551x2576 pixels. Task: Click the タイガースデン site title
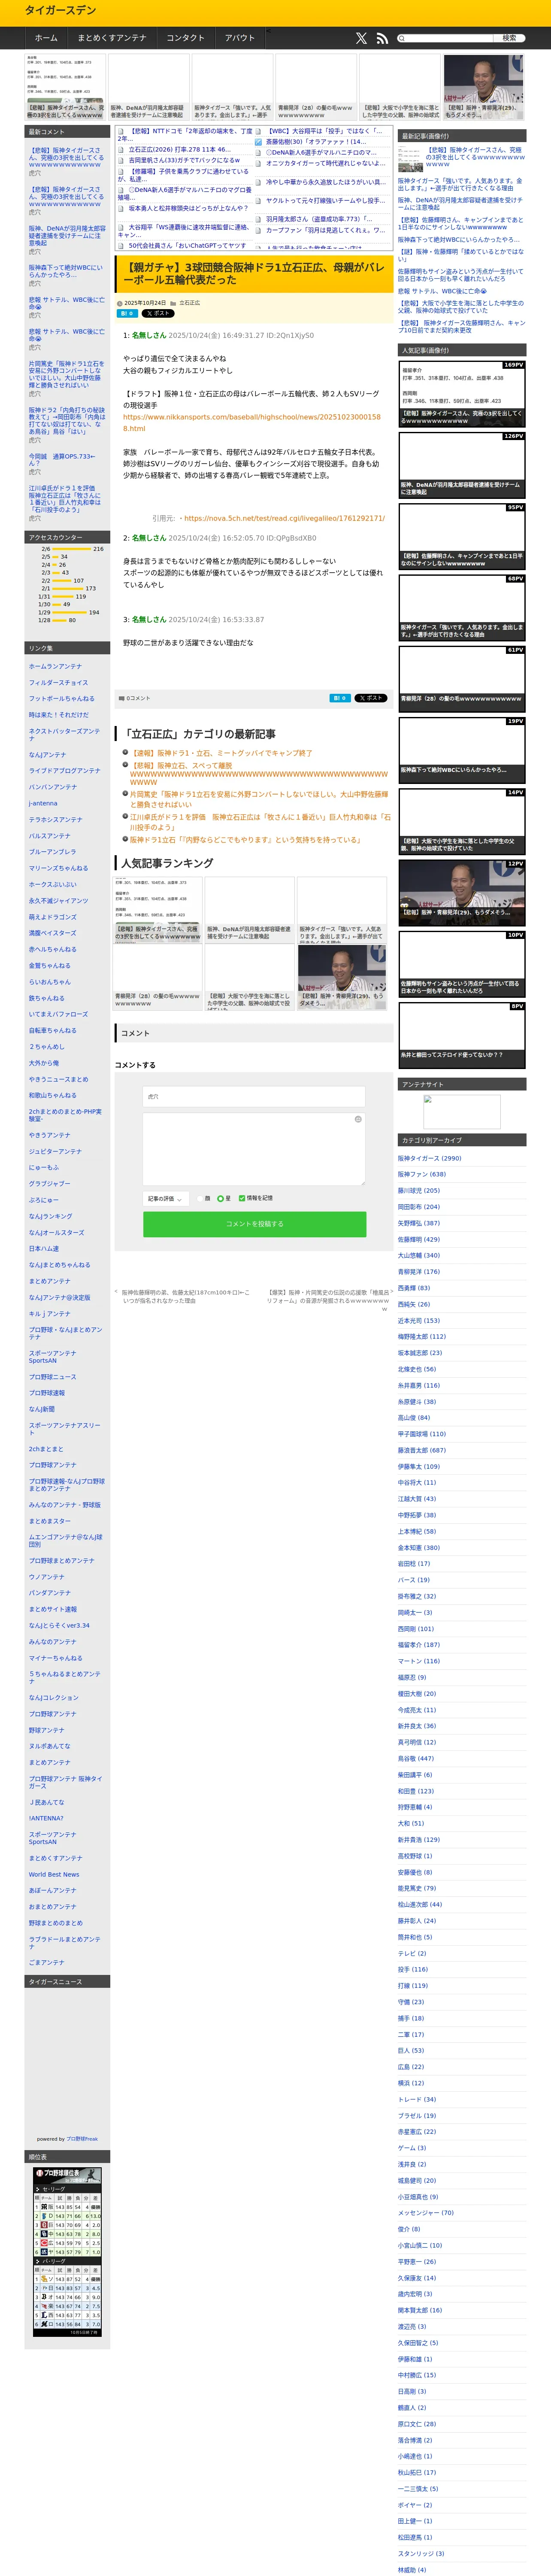click(61, 10)
